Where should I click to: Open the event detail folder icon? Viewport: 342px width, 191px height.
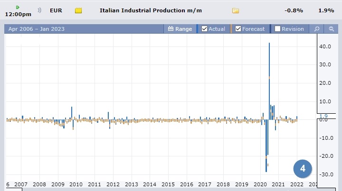tap(236, 10)
